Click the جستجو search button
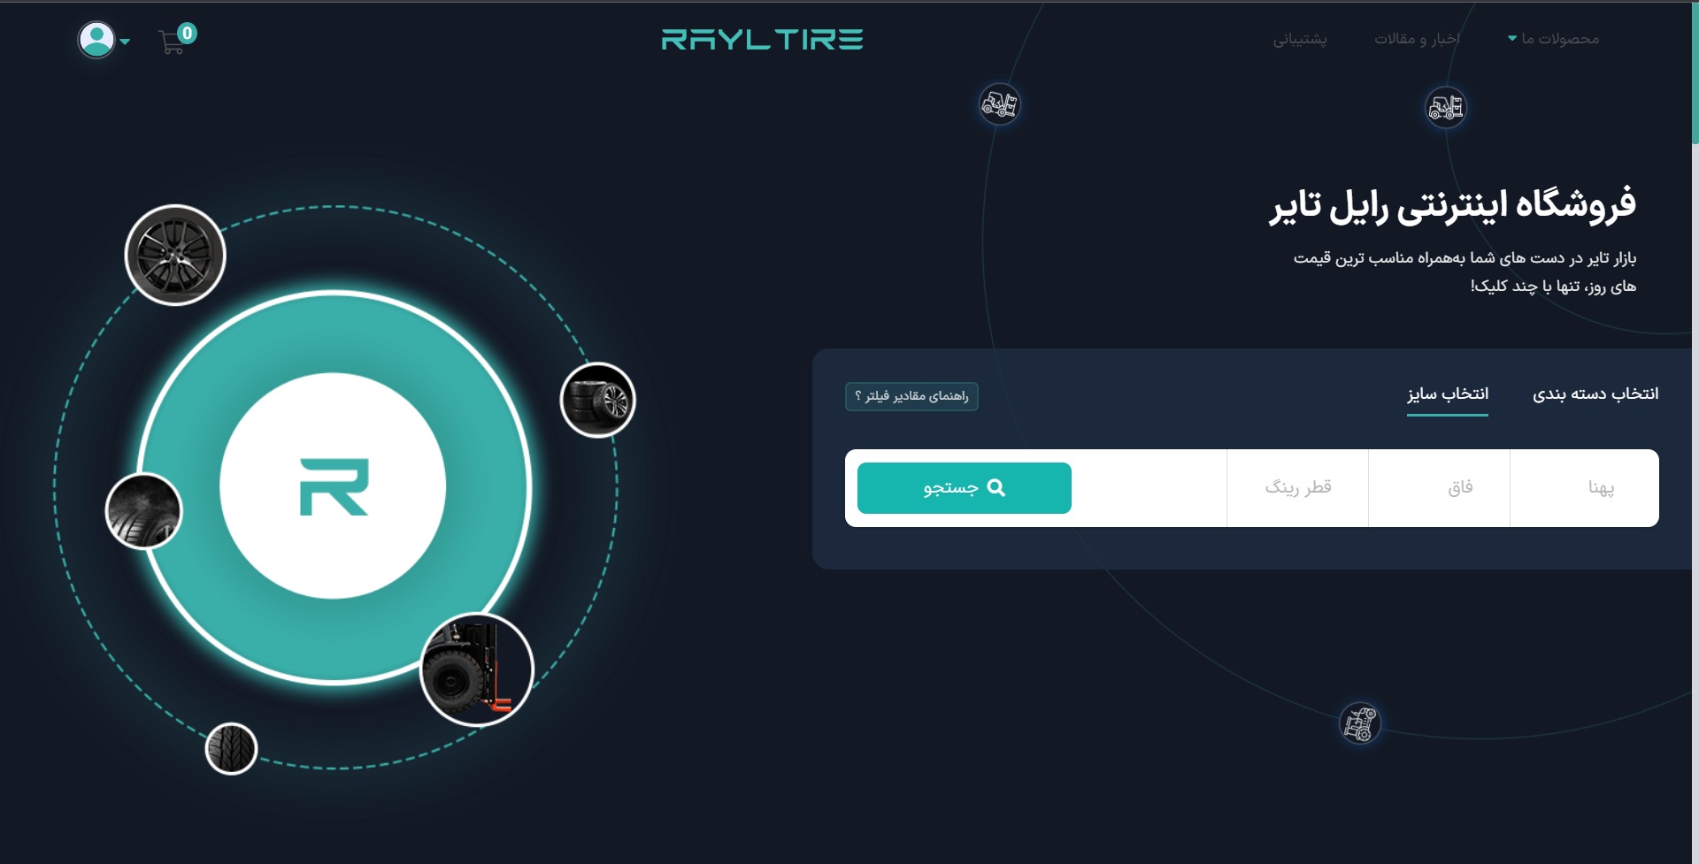Screen dimensions: 1699x864 965,488
